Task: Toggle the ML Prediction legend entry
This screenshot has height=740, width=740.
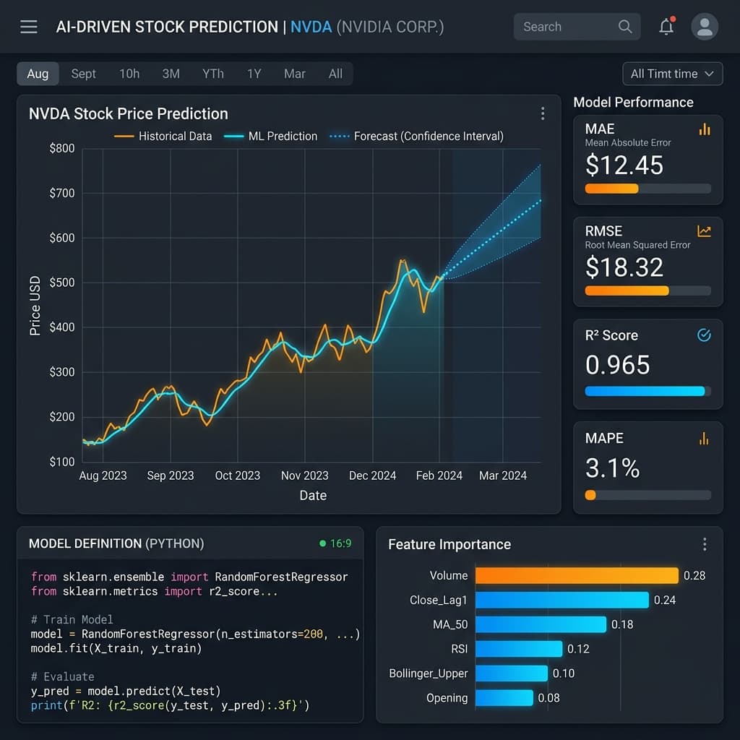Action: (x=270, y=137)
